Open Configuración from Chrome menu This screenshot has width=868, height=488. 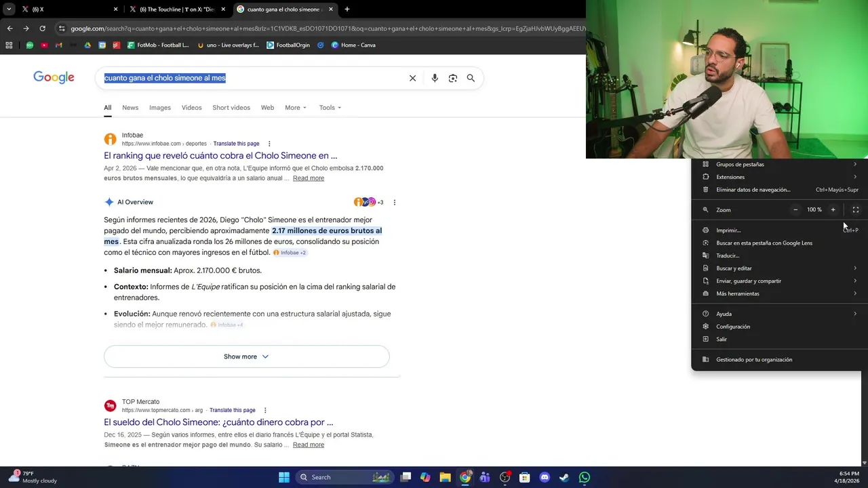779,327
